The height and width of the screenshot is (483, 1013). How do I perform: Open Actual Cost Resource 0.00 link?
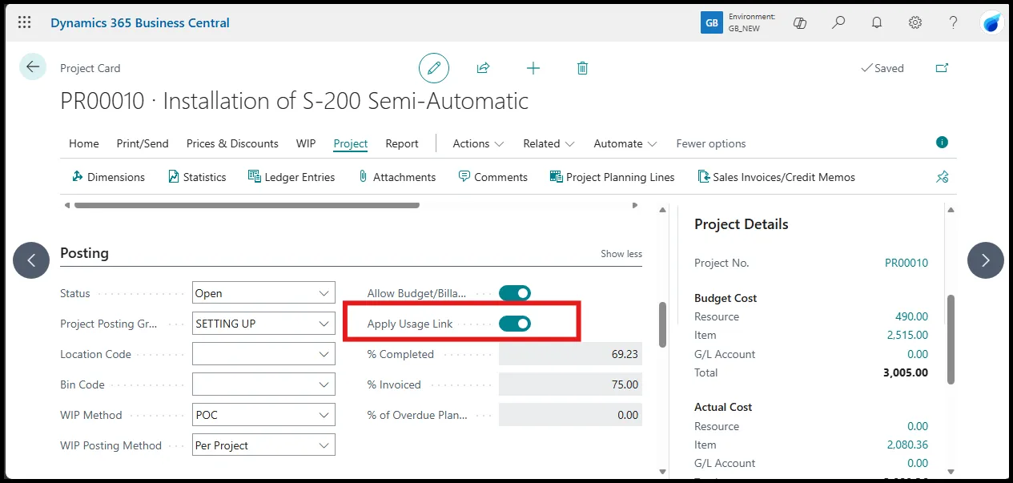point(919,426)
